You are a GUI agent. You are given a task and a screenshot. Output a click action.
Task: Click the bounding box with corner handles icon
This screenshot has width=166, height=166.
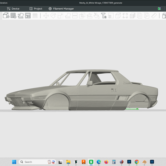[125, 16]
